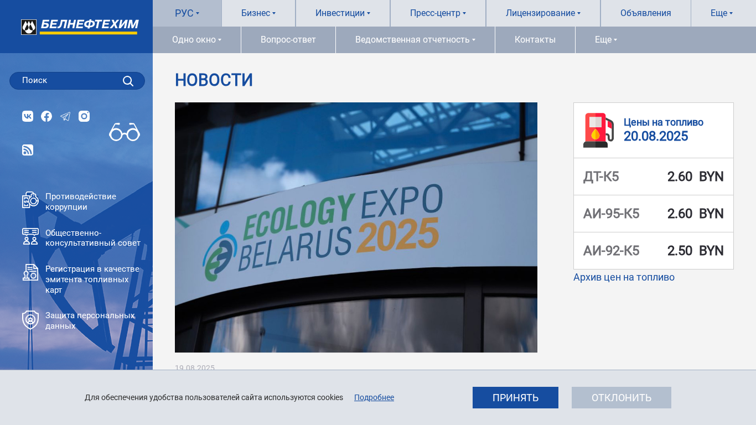Viewport: 756px width, 425px height.
Task: Open Регистрация в качестве эмитента топливных карт
Action: point(92,279)
